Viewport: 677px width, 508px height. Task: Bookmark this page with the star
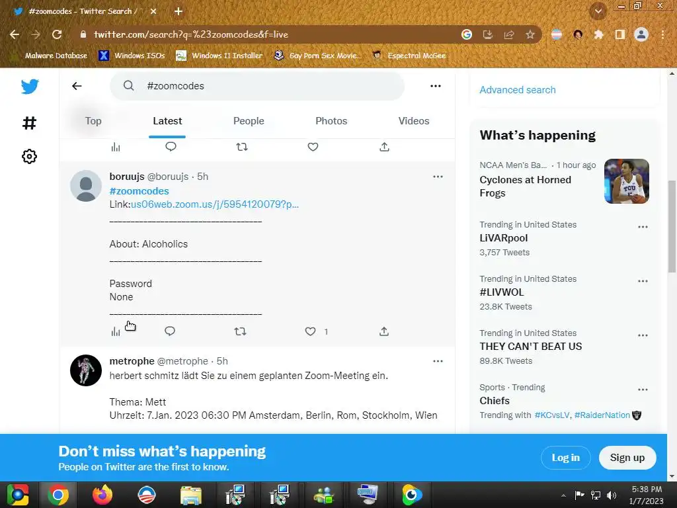point(530,34)
